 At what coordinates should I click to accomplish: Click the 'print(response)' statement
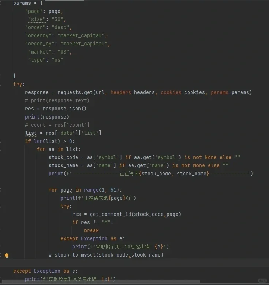click(47, 117)
